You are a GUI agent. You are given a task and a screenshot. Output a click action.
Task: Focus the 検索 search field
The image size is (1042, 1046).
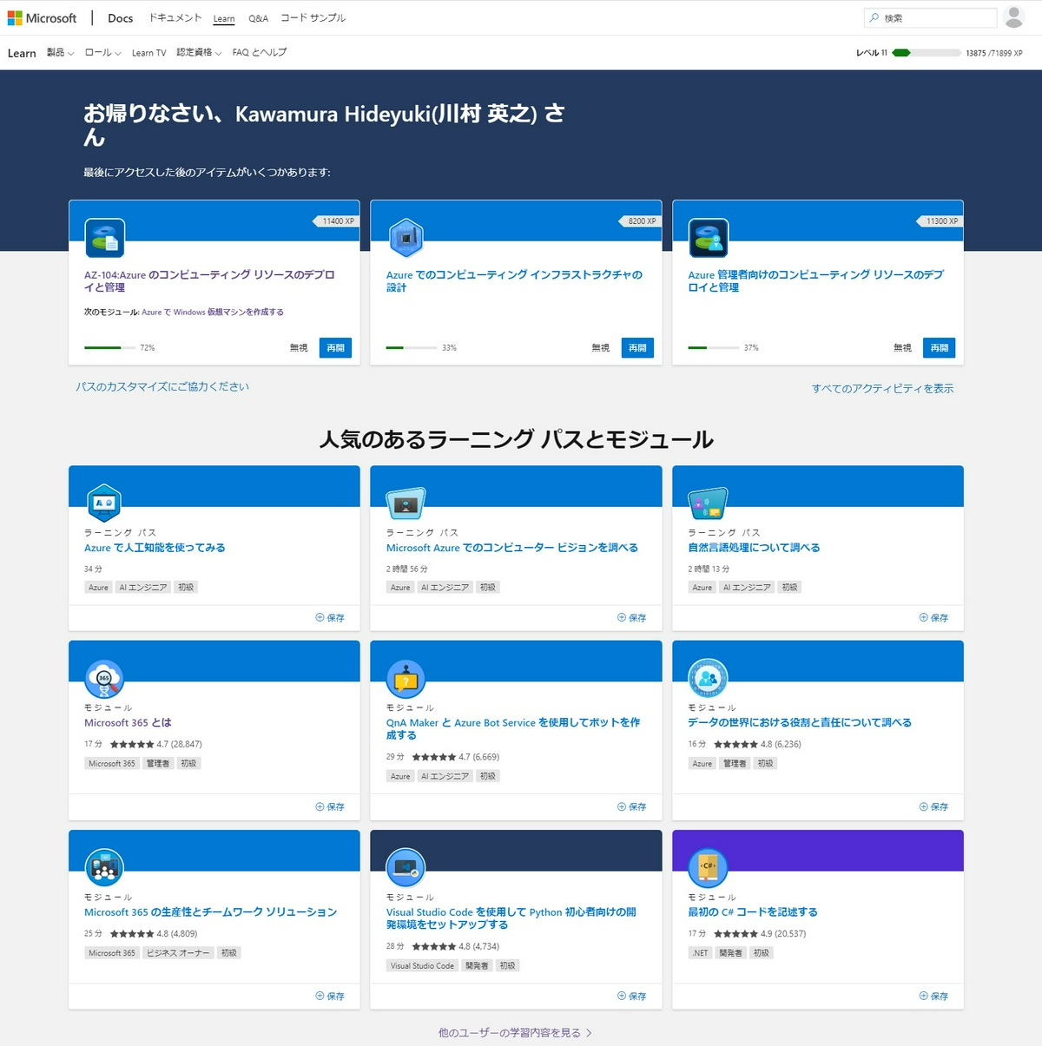[x=930, y=17]
